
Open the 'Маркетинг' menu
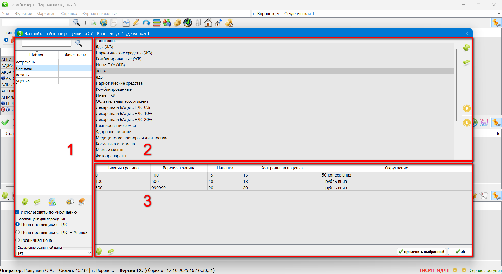[x=47, y=14]
